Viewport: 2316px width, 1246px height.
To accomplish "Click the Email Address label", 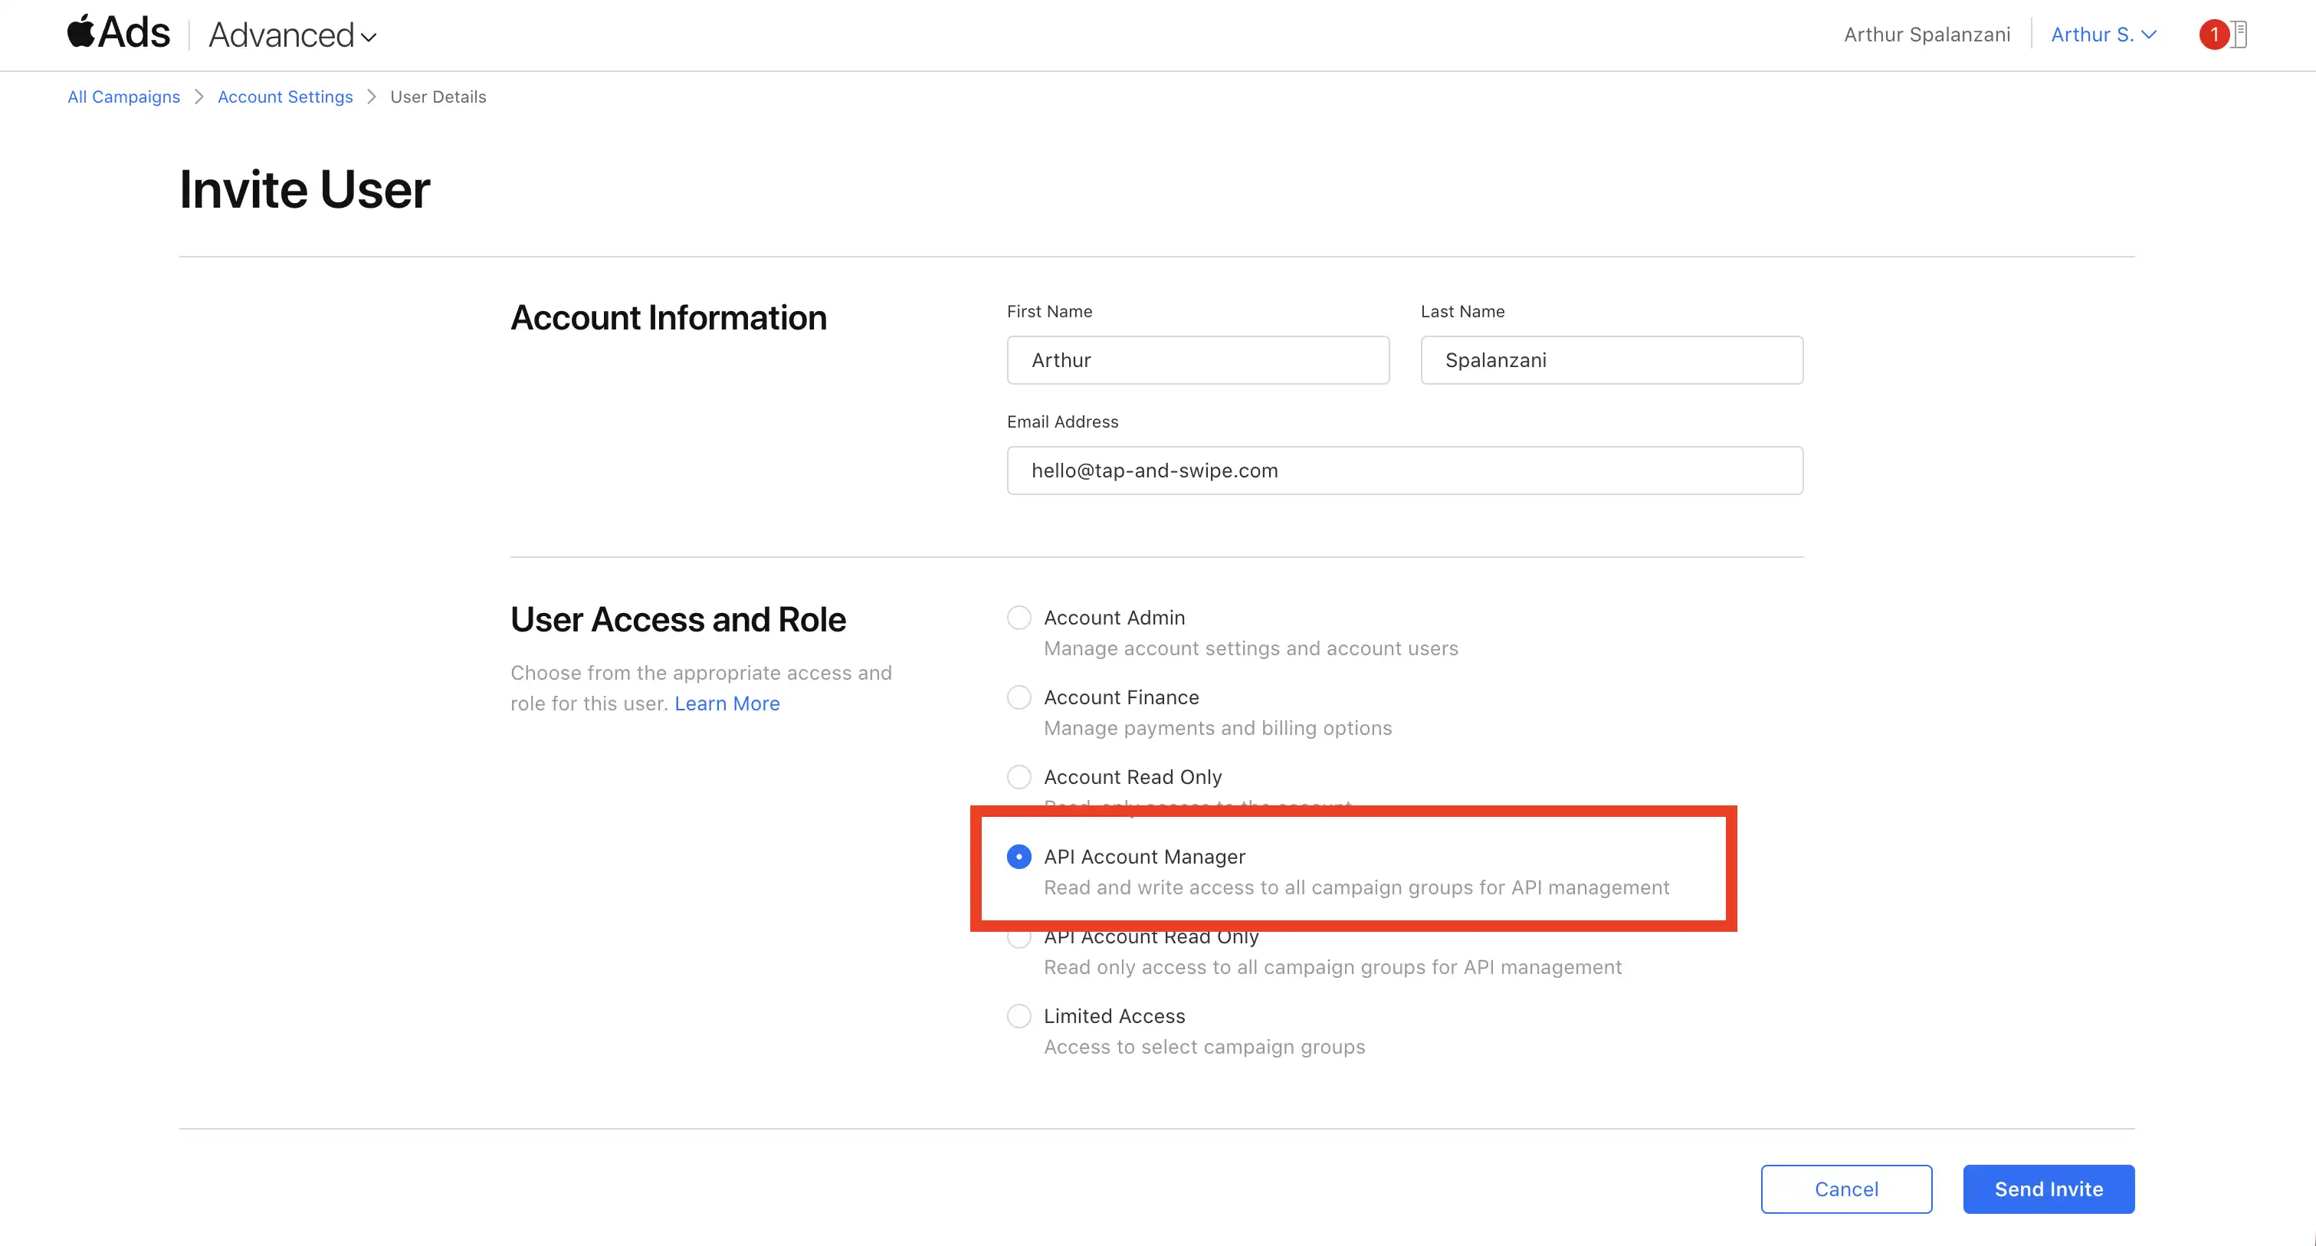I will [1063, 421].
